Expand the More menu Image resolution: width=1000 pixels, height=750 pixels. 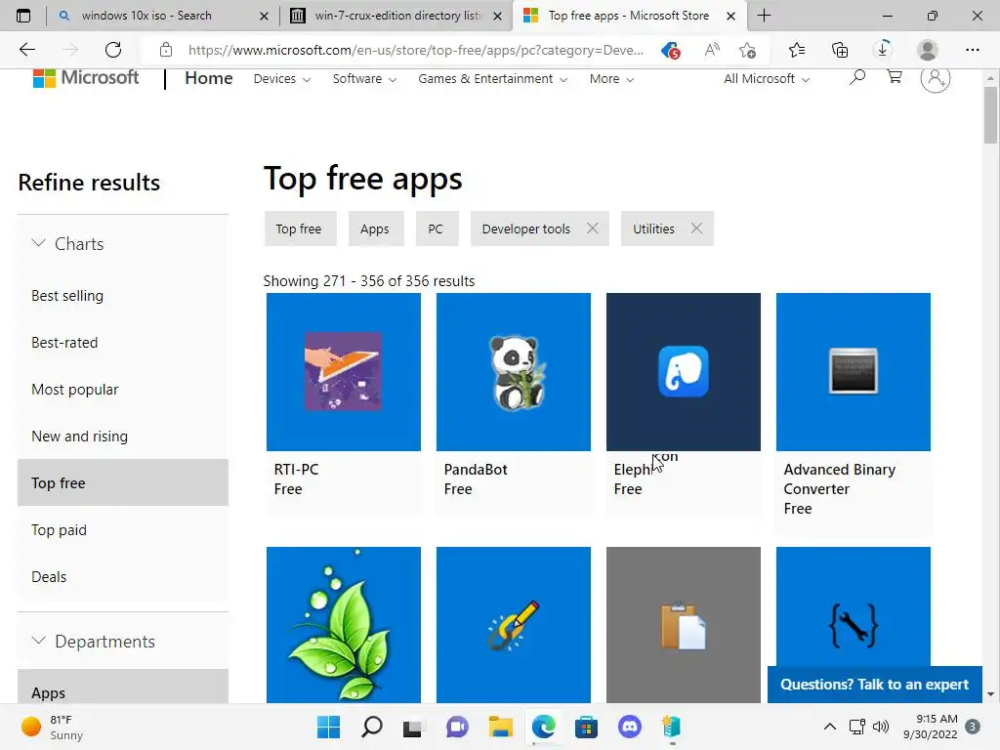(x=611, y=79)
